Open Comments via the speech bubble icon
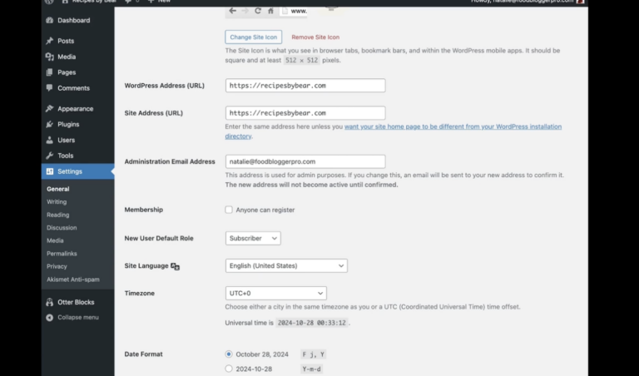 tap(50, 87)
